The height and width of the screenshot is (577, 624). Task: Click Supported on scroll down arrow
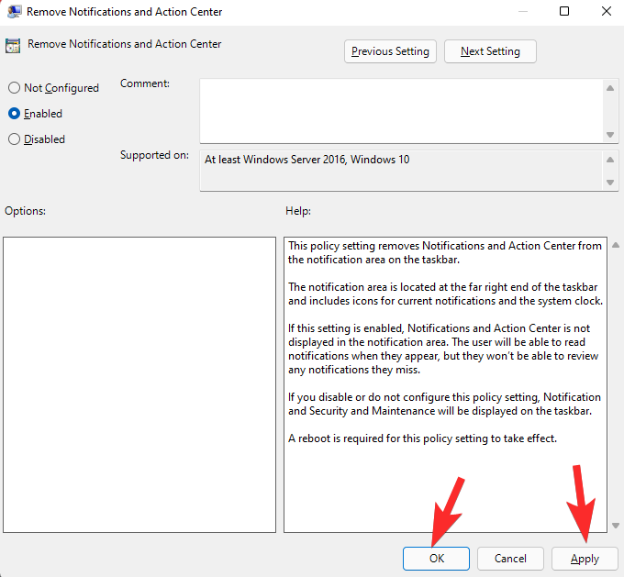pyautogui.click(x=609, y=183)
